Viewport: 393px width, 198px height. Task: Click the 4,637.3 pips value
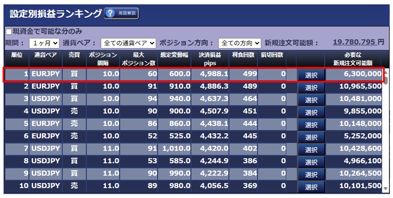point(214,99)
